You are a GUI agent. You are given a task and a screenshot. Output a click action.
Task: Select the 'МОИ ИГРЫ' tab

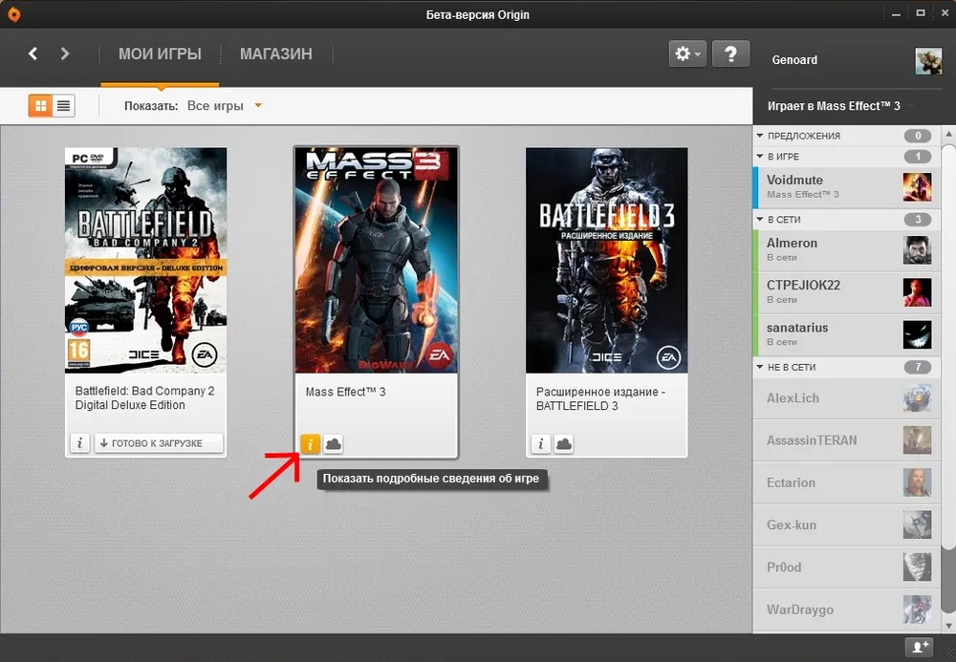click(160, 54)
